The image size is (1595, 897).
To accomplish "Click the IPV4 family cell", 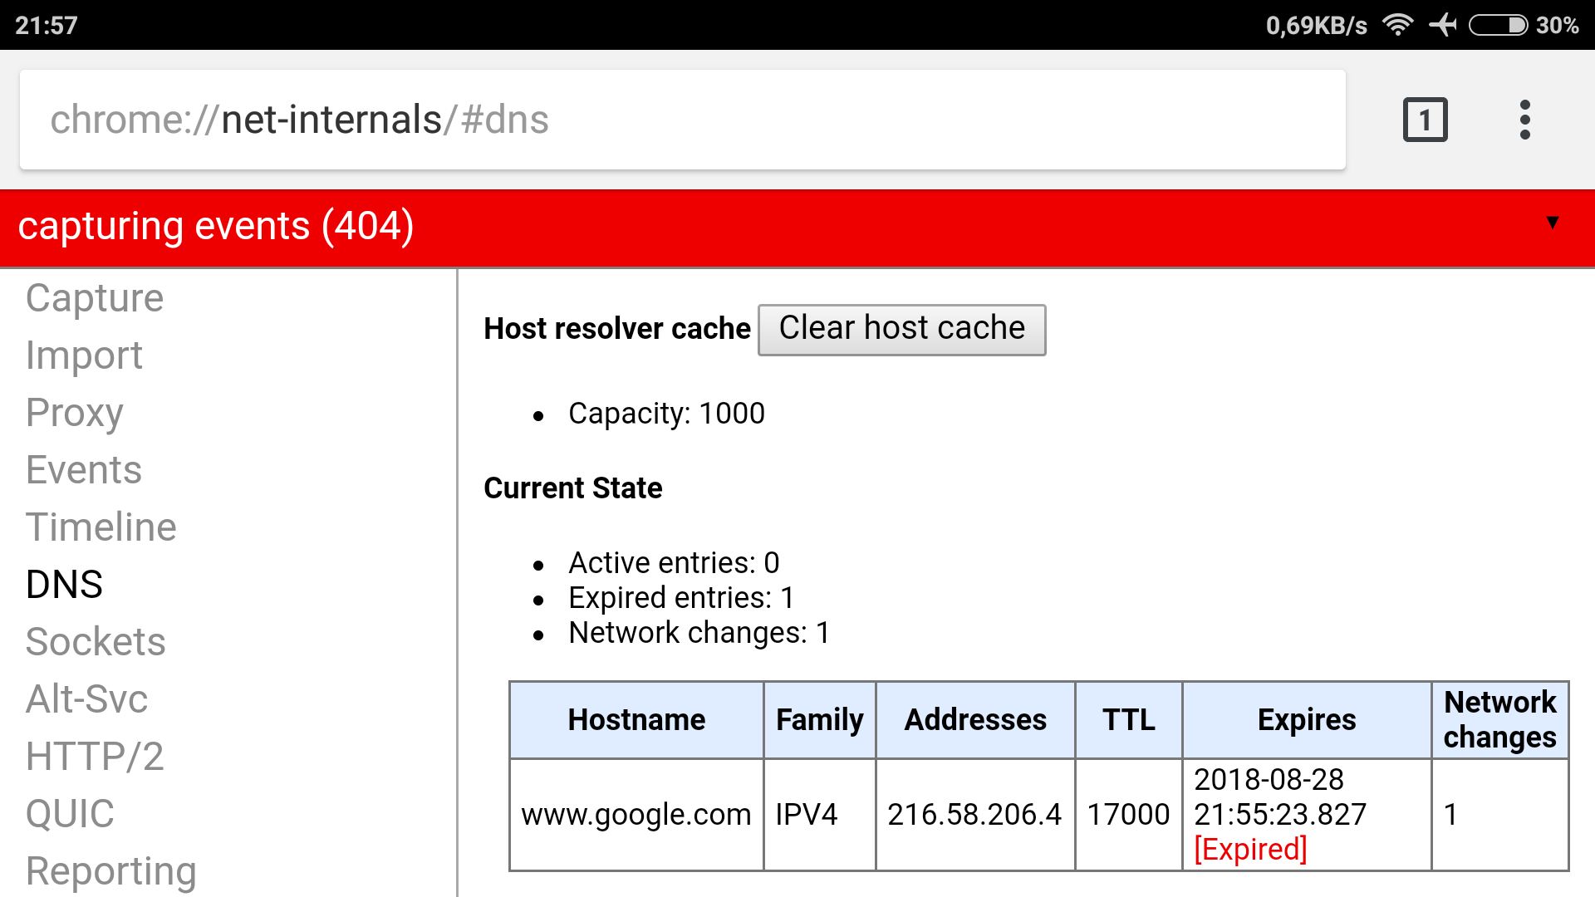I will [819, 815].
